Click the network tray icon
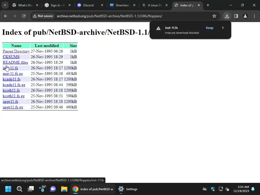260x195 pixels. [221, 189]
